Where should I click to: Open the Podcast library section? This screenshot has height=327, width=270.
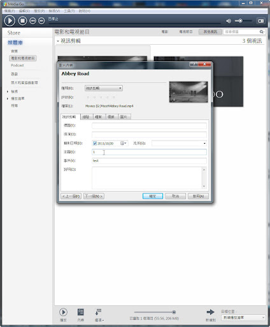coord(17,65)
